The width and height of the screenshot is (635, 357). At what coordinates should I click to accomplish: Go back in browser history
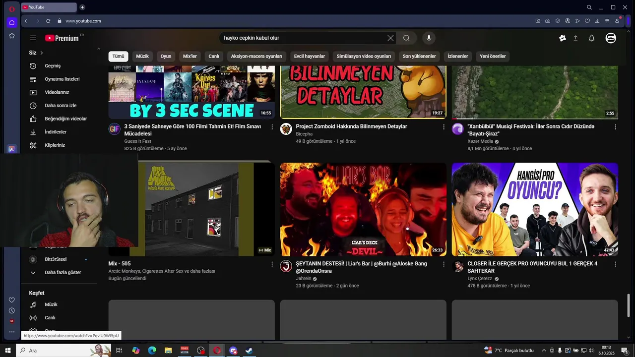26,21
